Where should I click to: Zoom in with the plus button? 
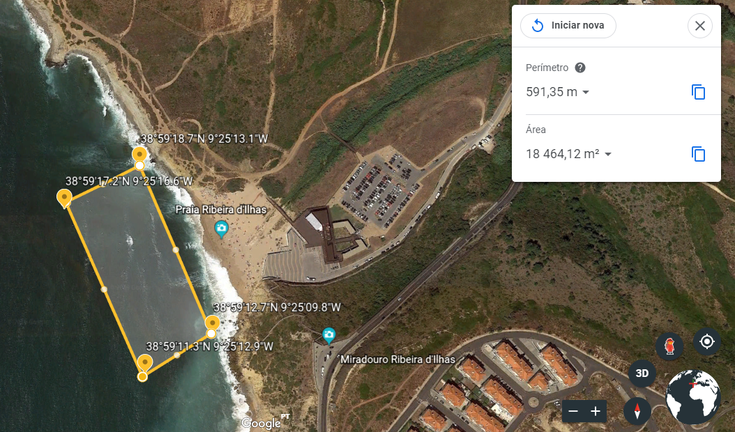tap(596, 411)
